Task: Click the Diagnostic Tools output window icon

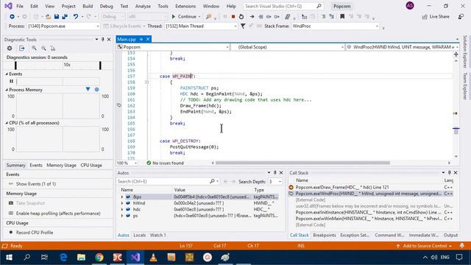Action: click(22, 48)
